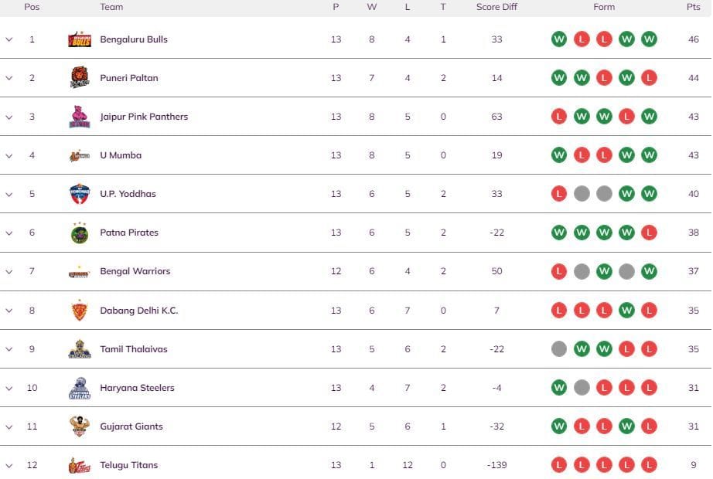Image resolution: width=713 pixels, height=479 pixels.
Task: Expand the Bengaluru Bulls row chevron
Action: coord(9,39)
